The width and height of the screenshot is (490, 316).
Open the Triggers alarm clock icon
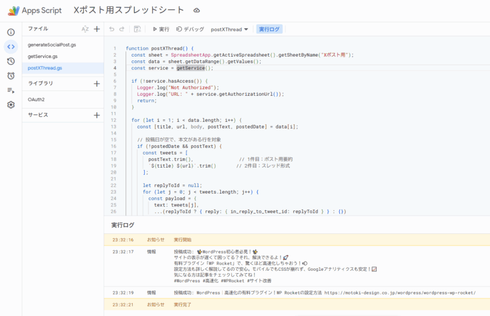[11, 75]
